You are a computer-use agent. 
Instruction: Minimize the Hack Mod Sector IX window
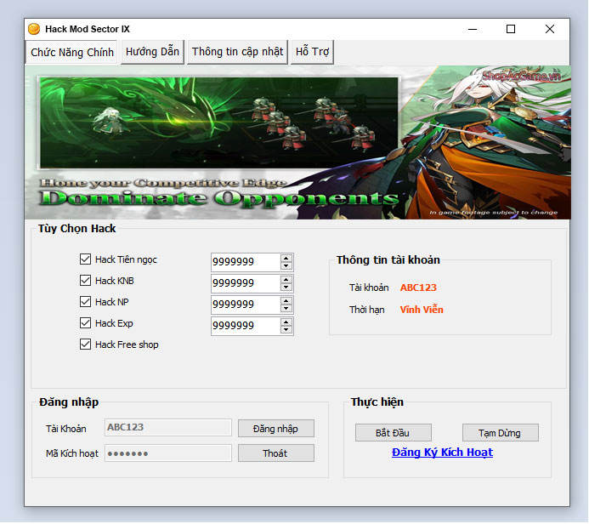[473, 29]
